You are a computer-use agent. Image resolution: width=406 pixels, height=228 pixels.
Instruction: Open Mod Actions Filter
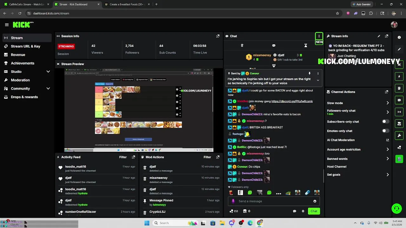[x=207, y=157]
